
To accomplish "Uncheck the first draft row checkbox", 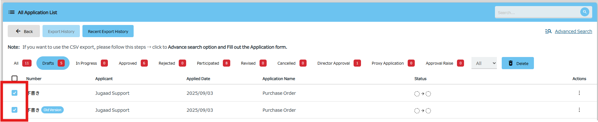I will [14, 93].
